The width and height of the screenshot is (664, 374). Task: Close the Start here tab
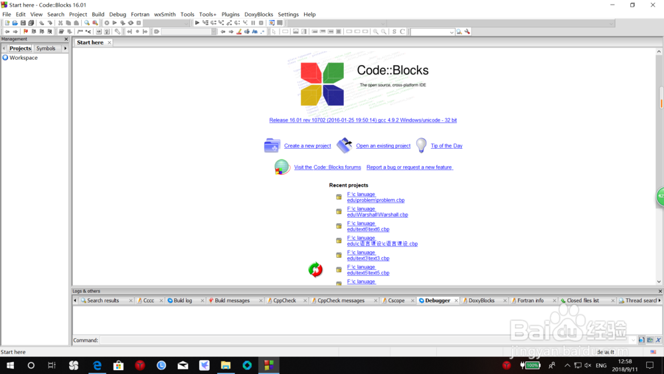tap(110, 43)
